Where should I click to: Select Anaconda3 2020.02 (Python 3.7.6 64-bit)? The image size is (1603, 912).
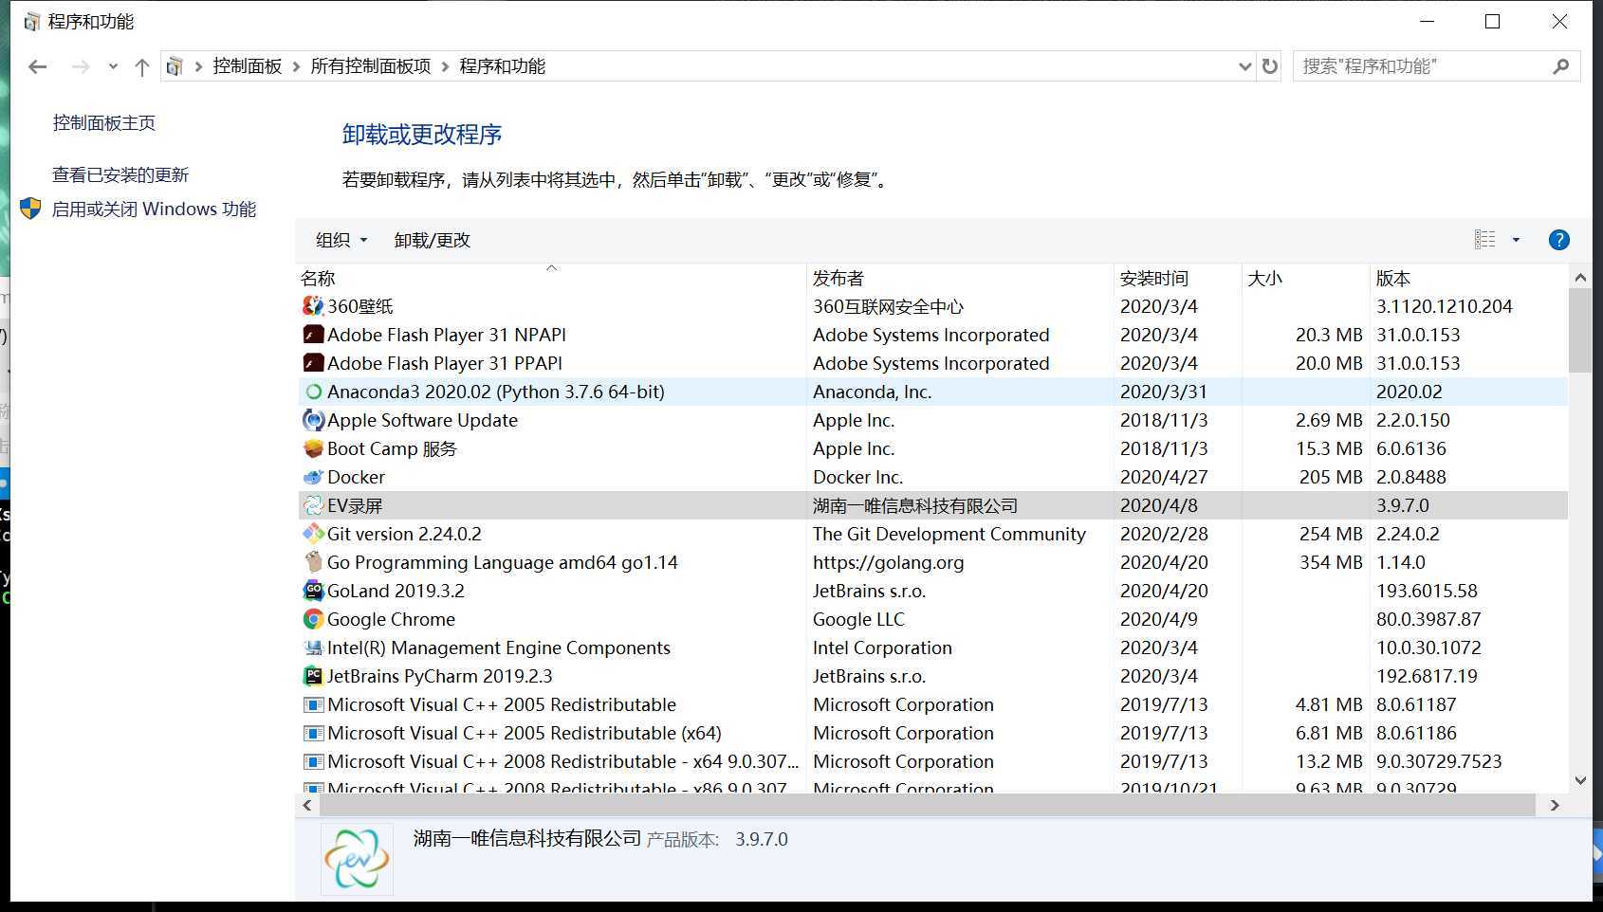(x=496, y=392)
